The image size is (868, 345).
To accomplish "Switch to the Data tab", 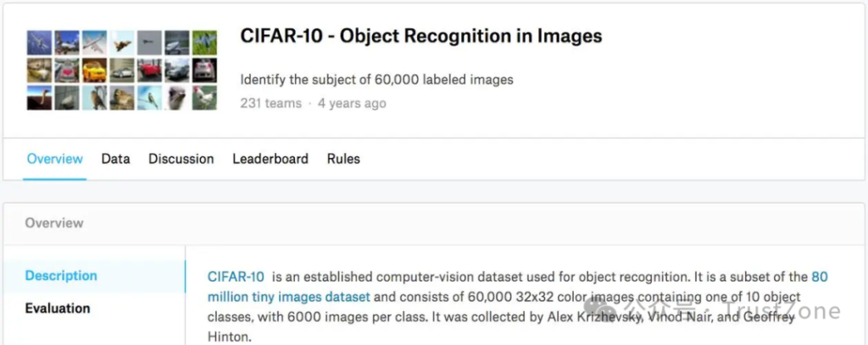I will 115,159.
